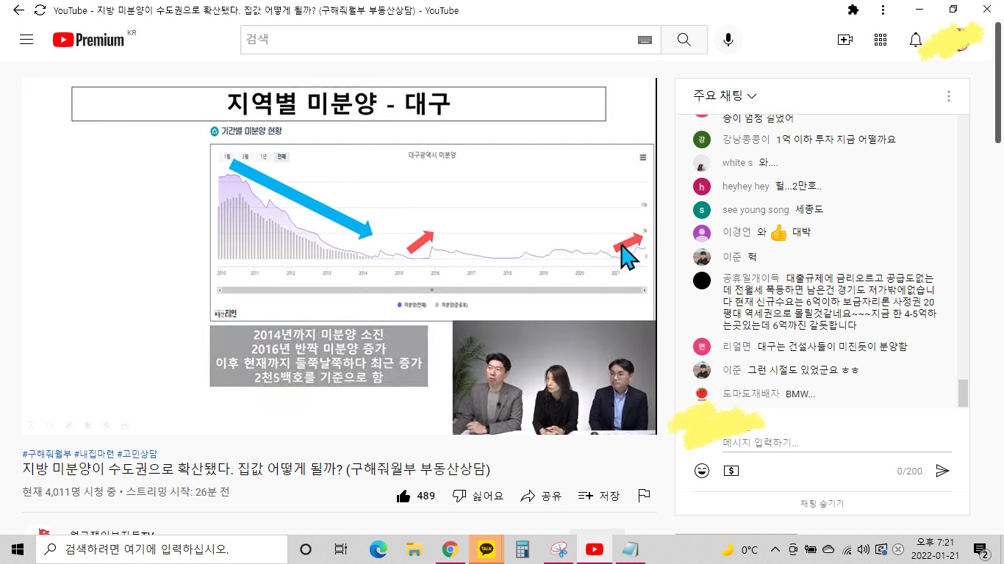Open the 0°C weather taskbar widget
Image resolution: width=1004 pixels, height=564 pixels.
coord(739,549)
